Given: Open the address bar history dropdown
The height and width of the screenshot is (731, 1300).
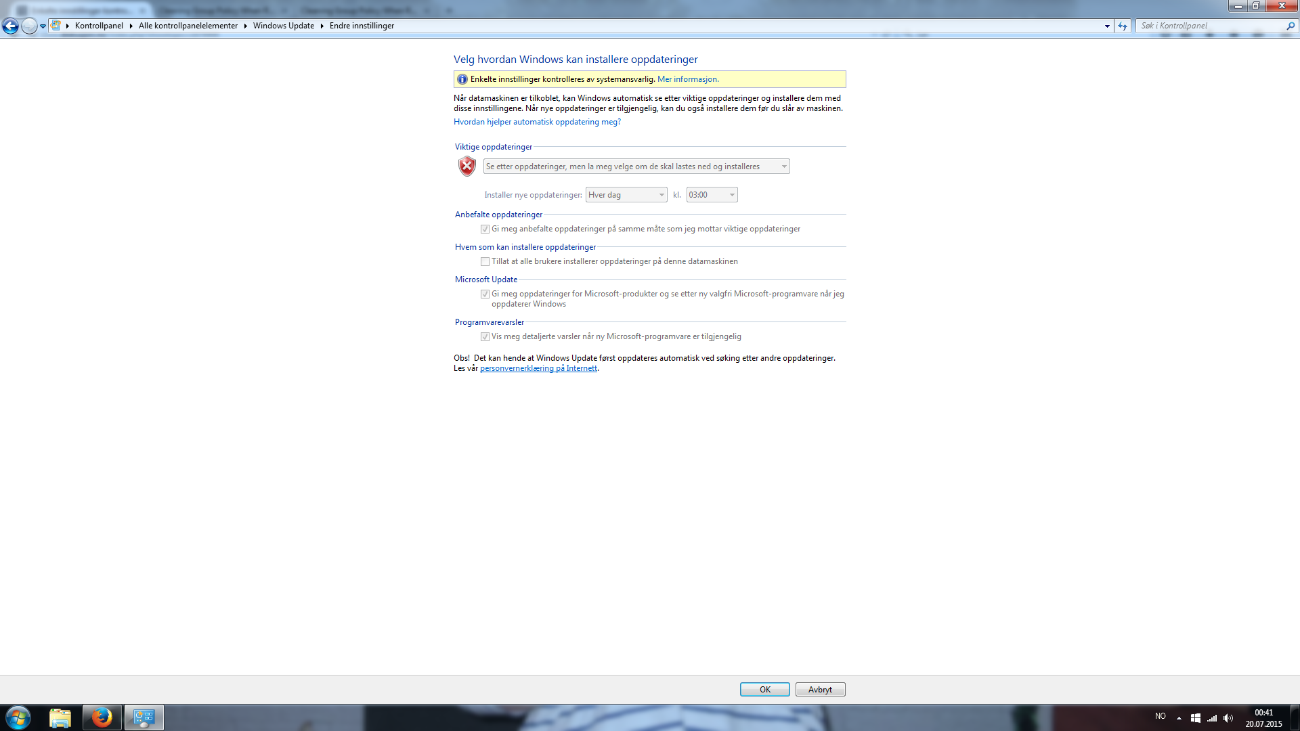Looking at the screenshot, I should point(1107,26).
